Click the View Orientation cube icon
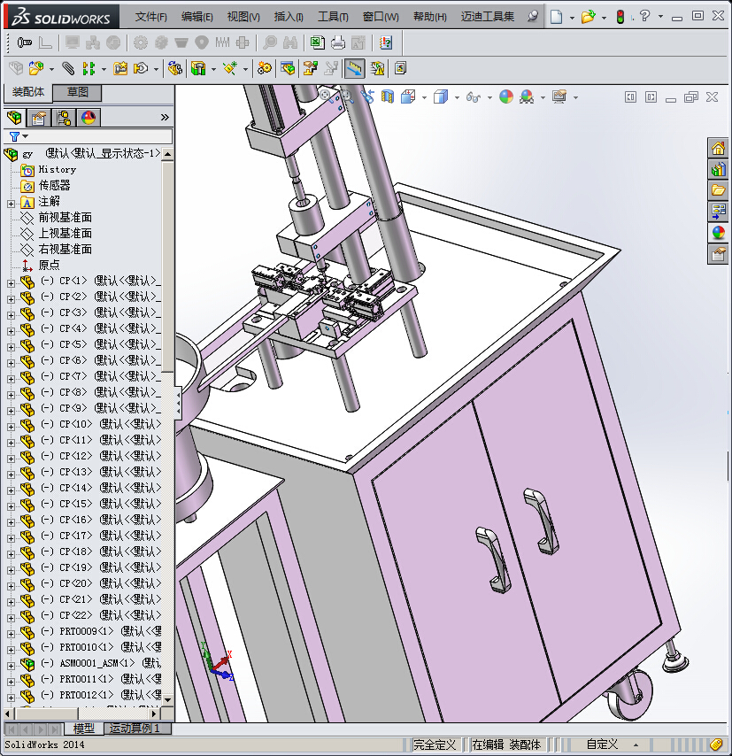Viewport: 732px width, 756px height. coord(408,96)
